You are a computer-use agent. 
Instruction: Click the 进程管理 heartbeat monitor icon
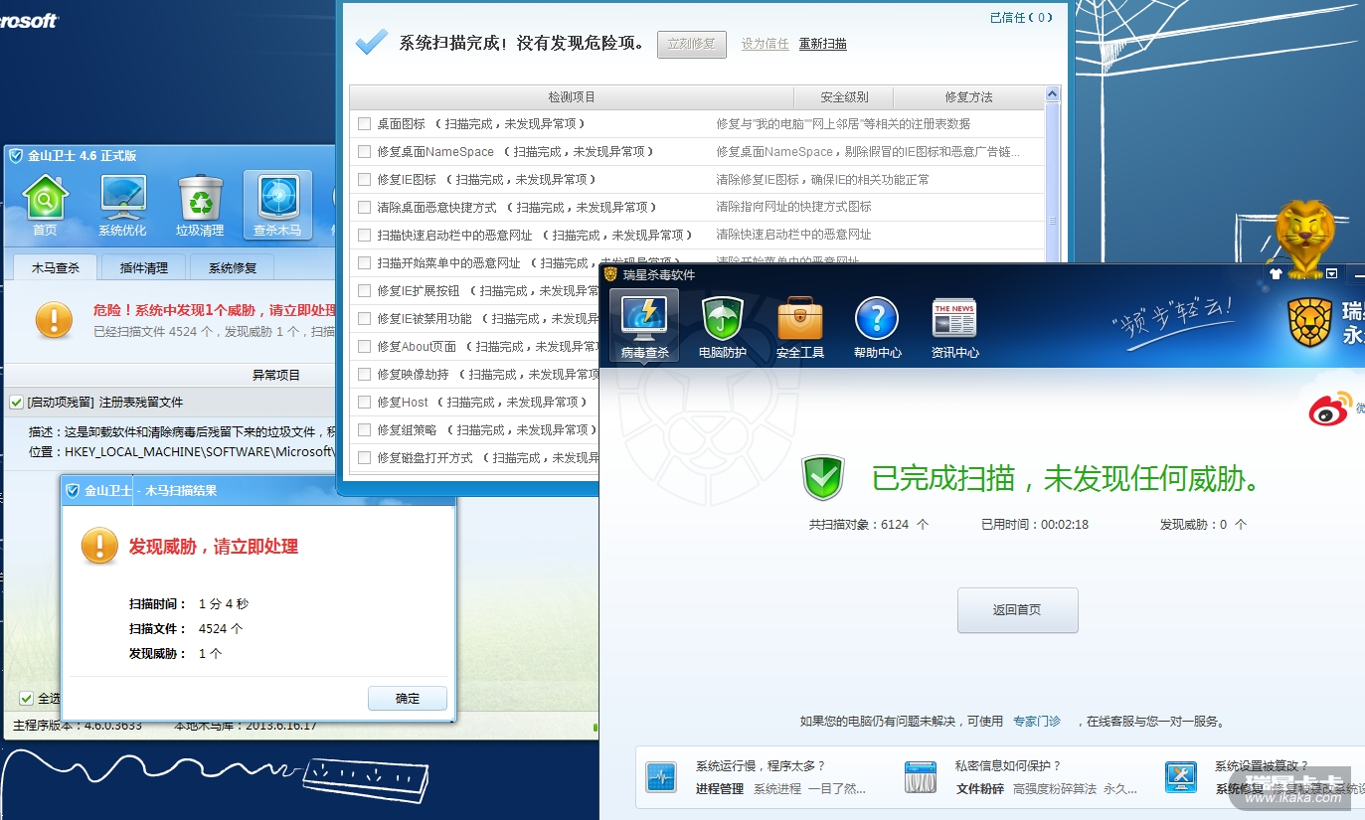coord(661,777)
